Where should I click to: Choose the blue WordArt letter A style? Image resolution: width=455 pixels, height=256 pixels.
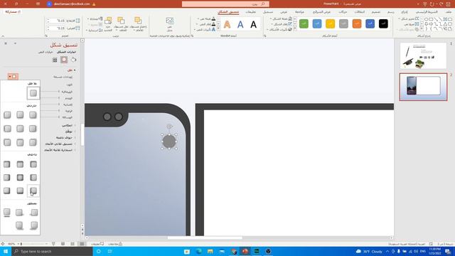[x=240, y=24]
